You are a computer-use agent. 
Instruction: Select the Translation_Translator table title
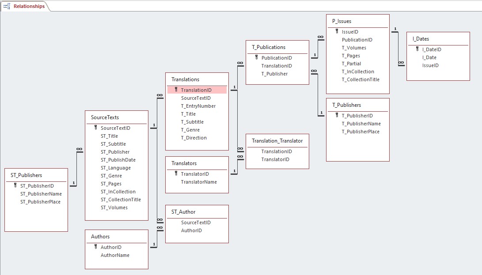[x=277, y=141]
